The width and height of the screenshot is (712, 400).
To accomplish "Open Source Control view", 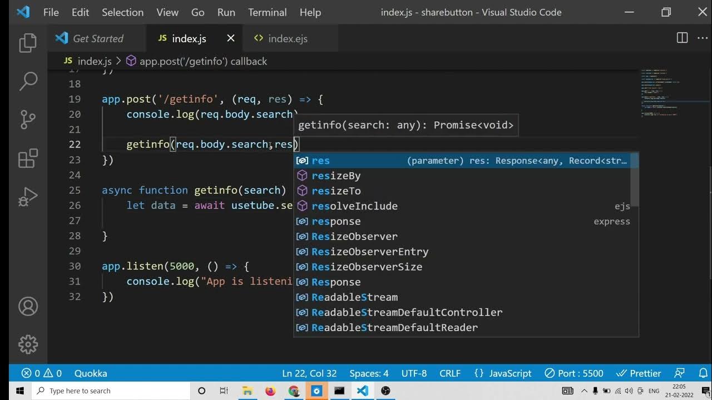I will (27, 119).
